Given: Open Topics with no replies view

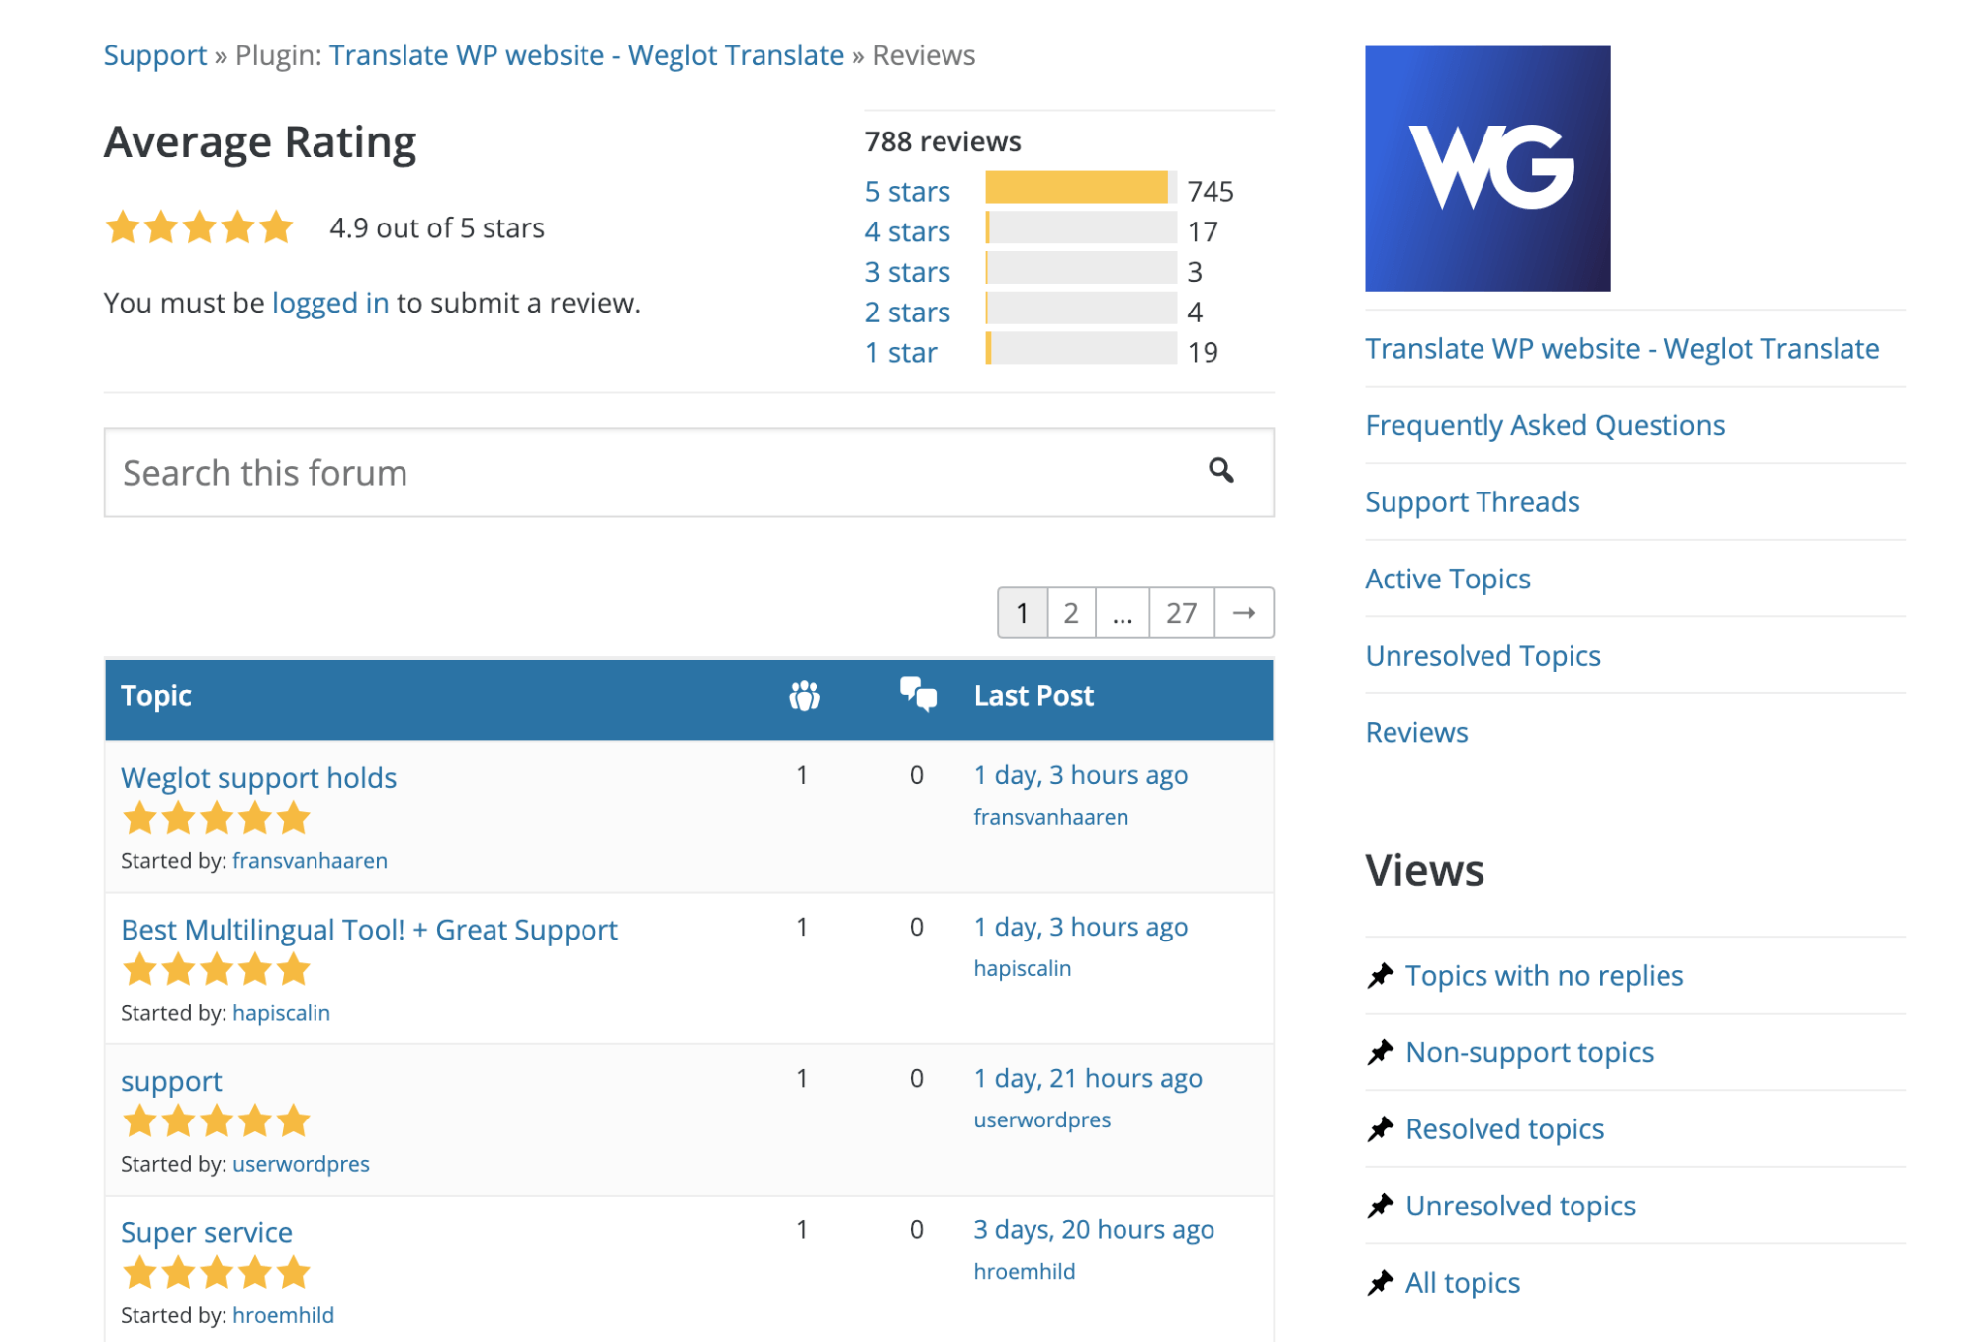Looking at the screenshot, I should tap(1544, 975).
